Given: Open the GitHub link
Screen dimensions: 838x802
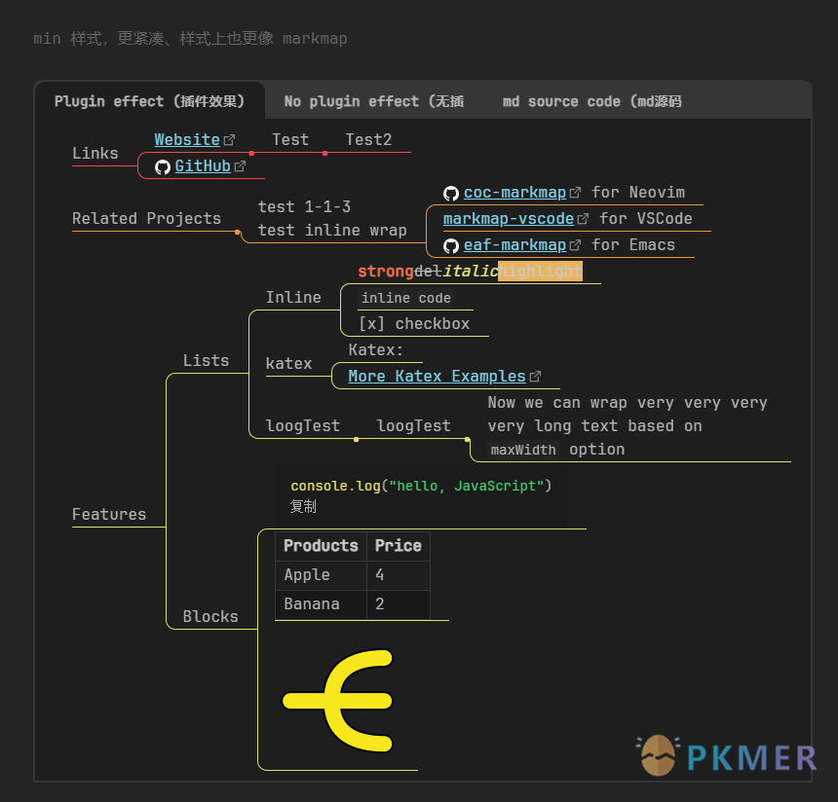Looking at the screenshot, I should click(203, 166).
